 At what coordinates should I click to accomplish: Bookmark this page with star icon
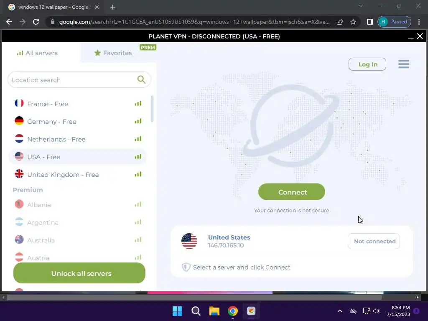(x=353, y=22)
